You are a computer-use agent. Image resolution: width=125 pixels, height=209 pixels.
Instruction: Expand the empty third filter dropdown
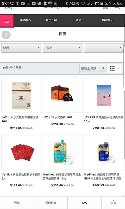click(x=104, y=48)
